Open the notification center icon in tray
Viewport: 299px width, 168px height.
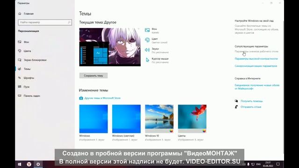[278, 164]
